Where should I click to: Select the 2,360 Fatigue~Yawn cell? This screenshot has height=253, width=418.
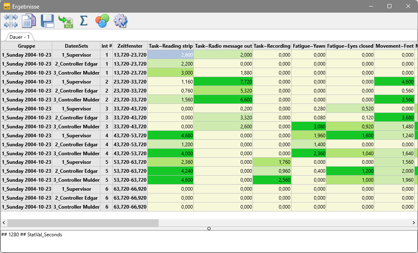pyautogui.click(x=309, y=154)
